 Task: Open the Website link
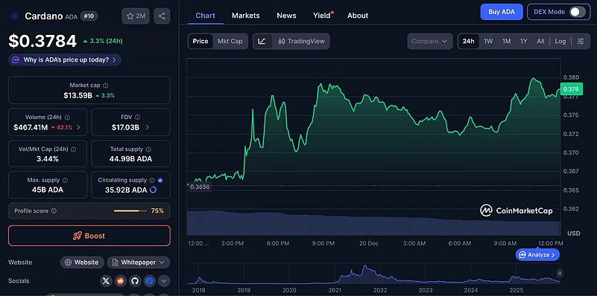(82, 263)
